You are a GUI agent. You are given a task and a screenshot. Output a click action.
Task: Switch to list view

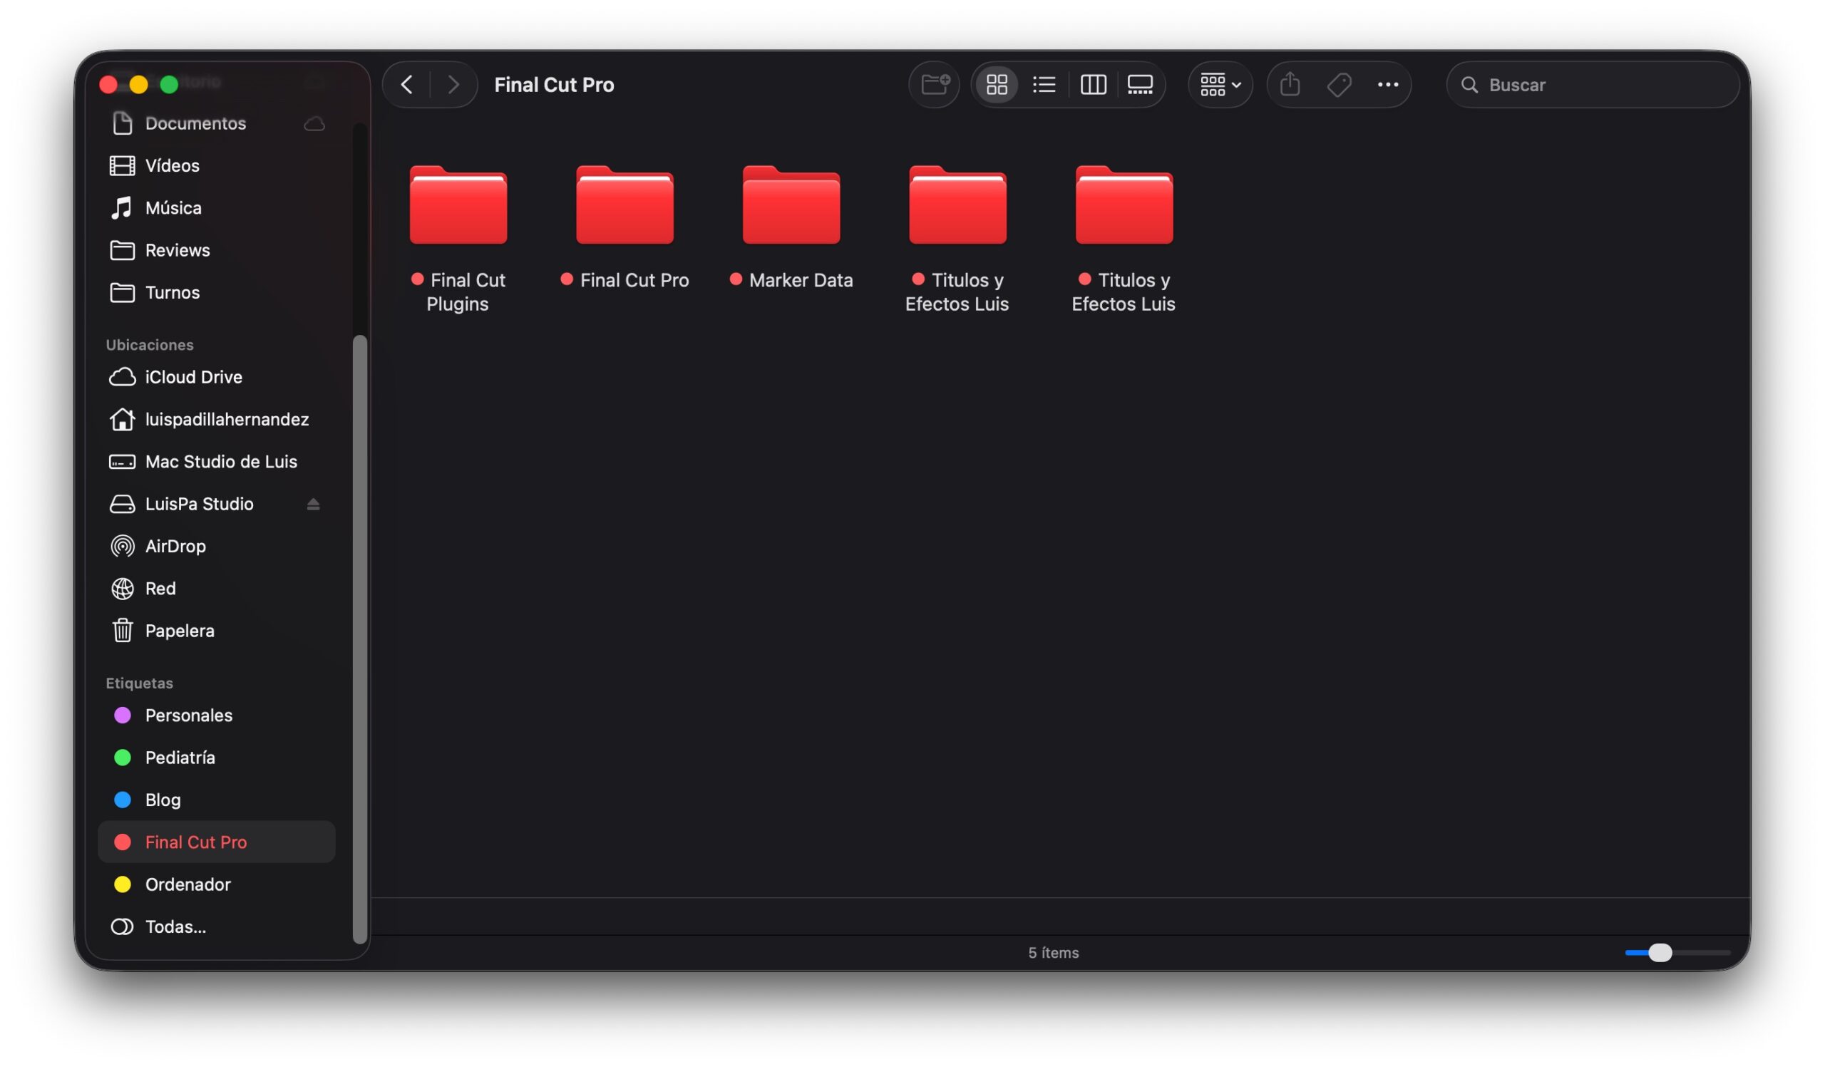(x=1044, y=85)
